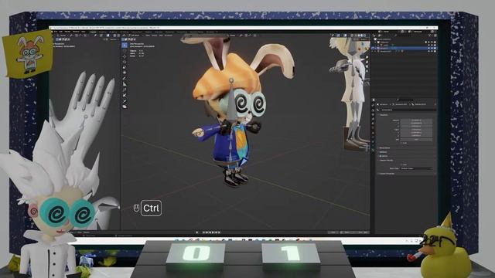The width and height of the screenshot is (495, 278).
Task: Open the Render properties tab icon
Action: point(373,110)
